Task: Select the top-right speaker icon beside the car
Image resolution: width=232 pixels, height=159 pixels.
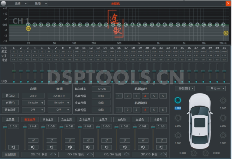Action: click(x=223, y=100)
